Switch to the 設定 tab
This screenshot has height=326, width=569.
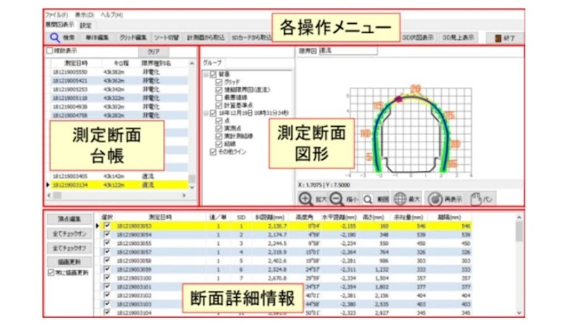pos(86,26)
